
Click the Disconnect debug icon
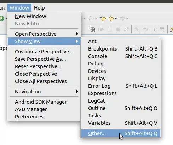[126, 29]
